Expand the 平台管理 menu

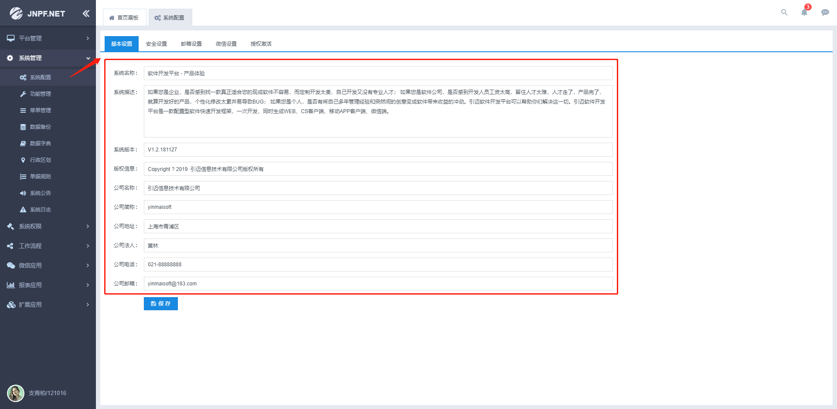[x=48, y=38]
